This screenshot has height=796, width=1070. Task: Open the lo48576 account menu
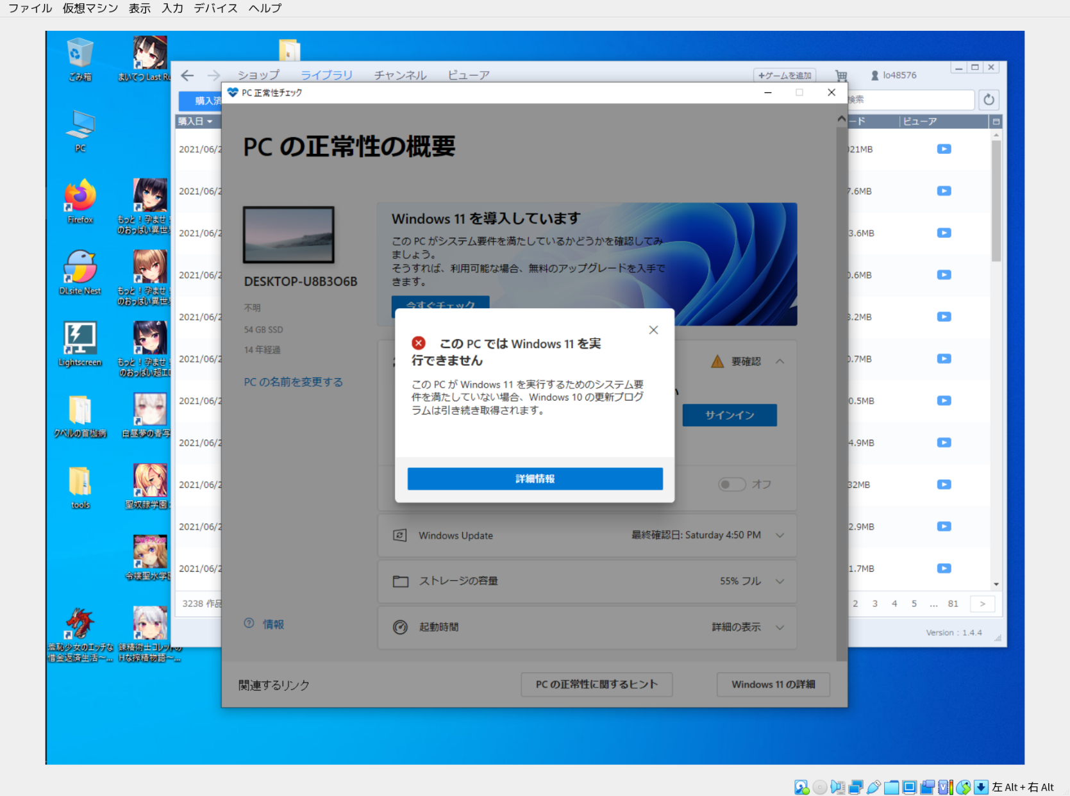point(894,75)
